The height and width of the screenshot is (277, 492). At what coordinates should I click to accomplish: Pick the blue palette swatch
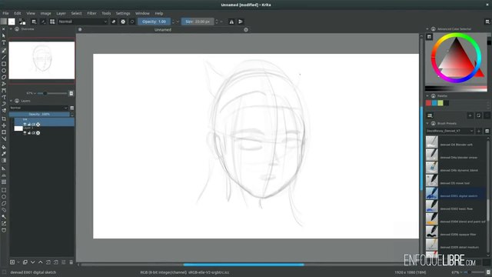tap(434, 103)
